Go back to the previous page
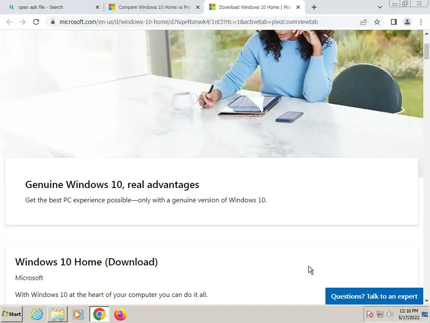Screen dimensions: 430x323 [9, 22]
